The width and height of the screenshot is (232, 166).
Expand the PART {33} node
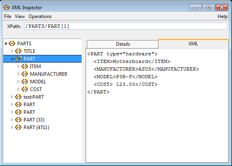12,120
